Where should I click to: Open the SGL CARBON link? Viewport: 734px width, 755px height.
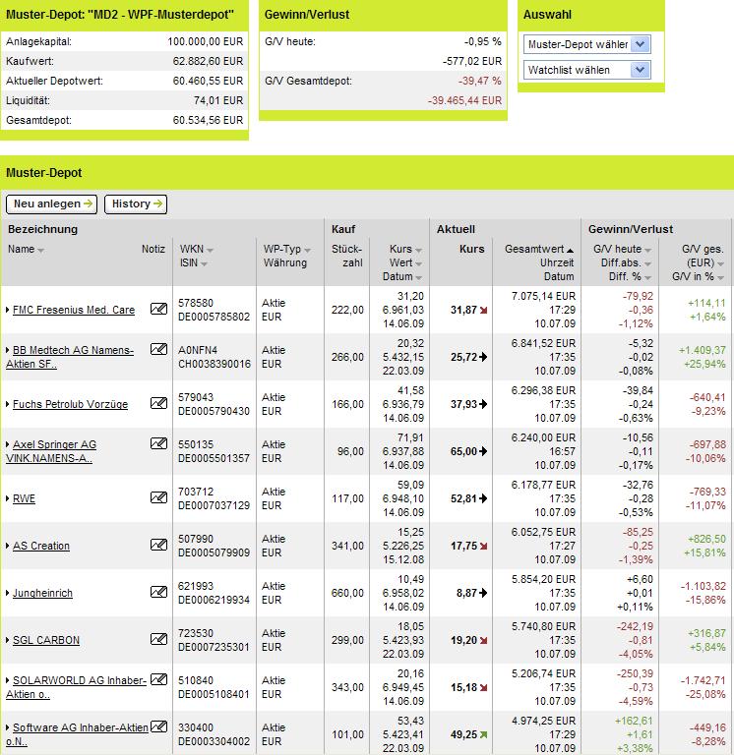[46, 640]
